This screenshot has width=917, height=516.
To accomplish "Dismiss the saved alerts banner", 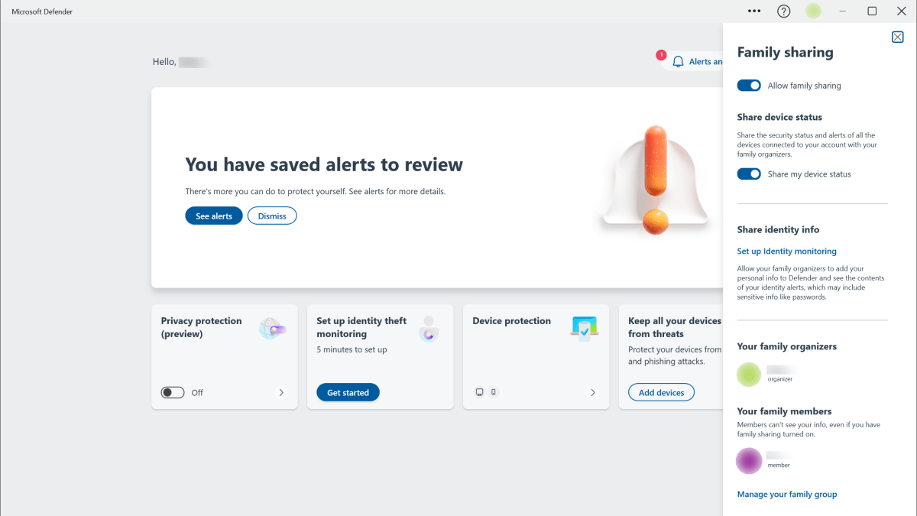I will tap(272, 216).
